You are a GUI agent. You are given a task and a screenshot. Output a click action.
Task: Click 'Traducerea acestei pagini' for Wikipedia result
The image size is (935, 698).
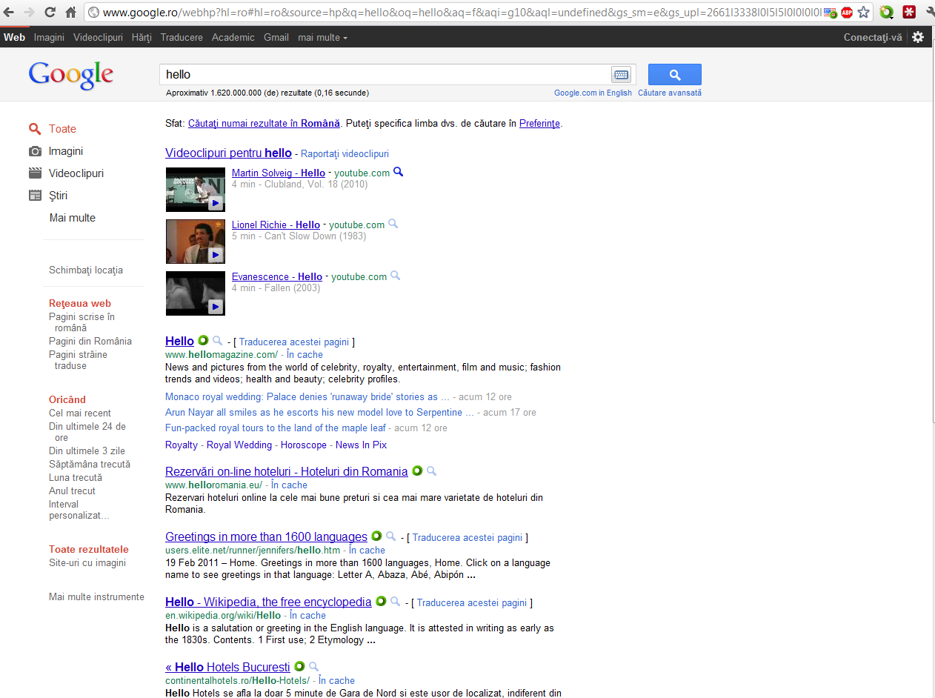(x=472, y=602)
